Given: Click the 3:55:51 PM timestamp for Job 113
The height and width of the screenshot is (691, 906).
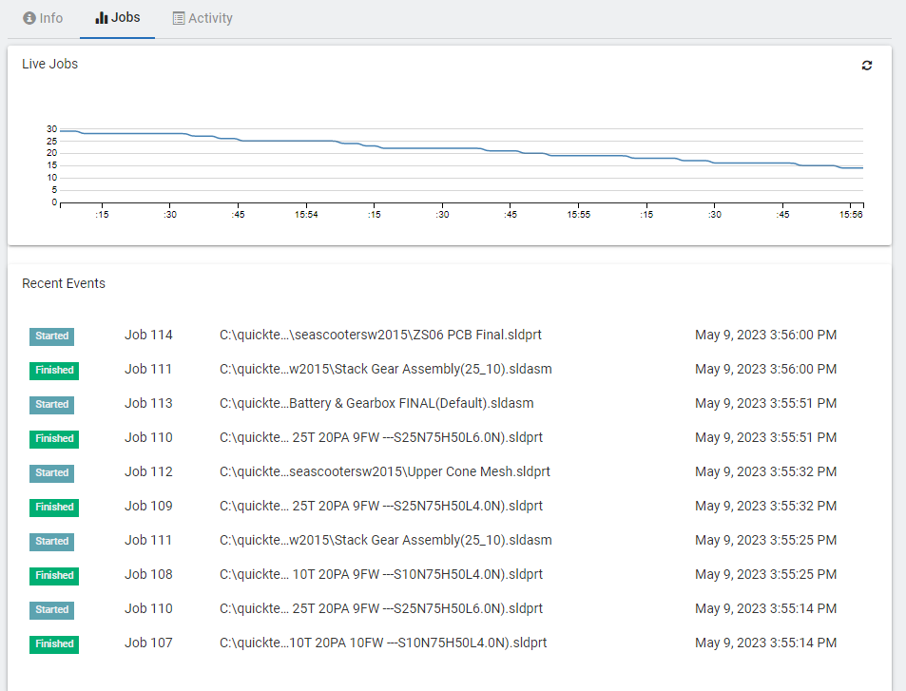Looking at the screenshot, I should [x=765, y=403].
